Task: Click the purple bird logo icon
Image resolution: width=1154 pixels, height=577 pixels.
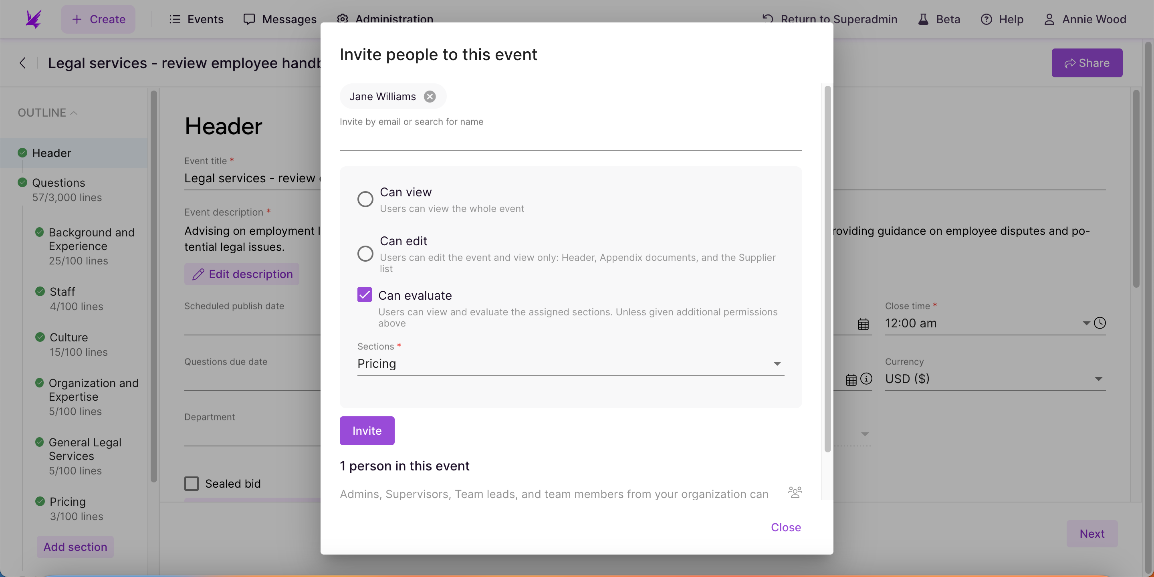Action: point(34,19)
